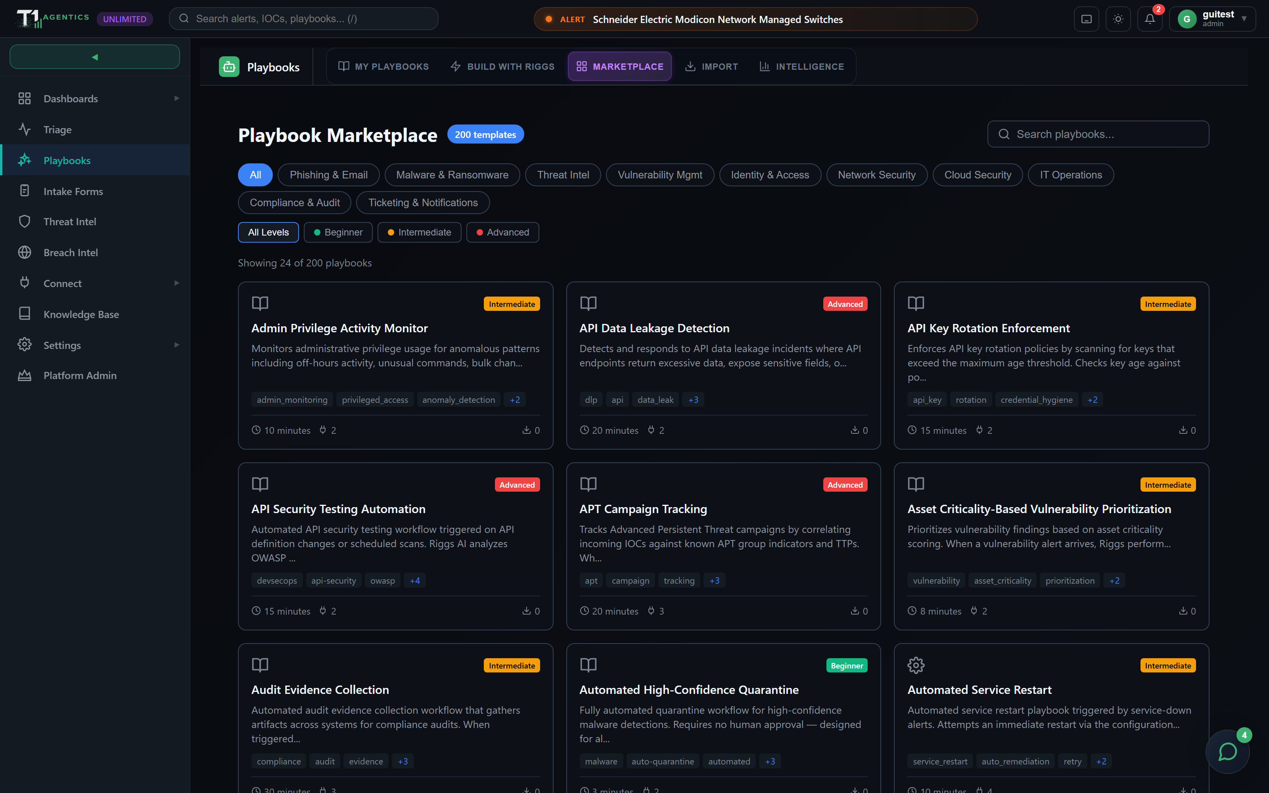Click the green Playbooks robot icon
The width and height of the screenshot is (1269, 793).
229,67
